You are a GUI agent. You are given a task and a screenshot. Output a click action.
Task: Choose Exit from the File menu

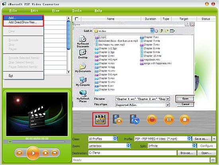(23, 76)
